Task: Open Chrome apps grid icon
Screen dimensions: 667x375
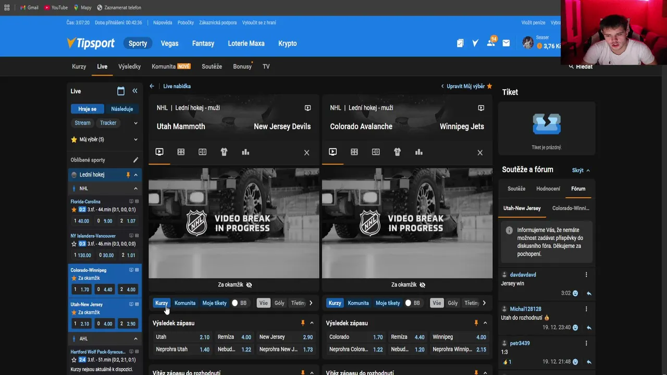Action: pos(7,7)
